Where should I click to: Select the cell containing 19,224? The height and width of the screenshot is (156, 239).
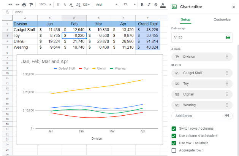(x=49, y=41)
